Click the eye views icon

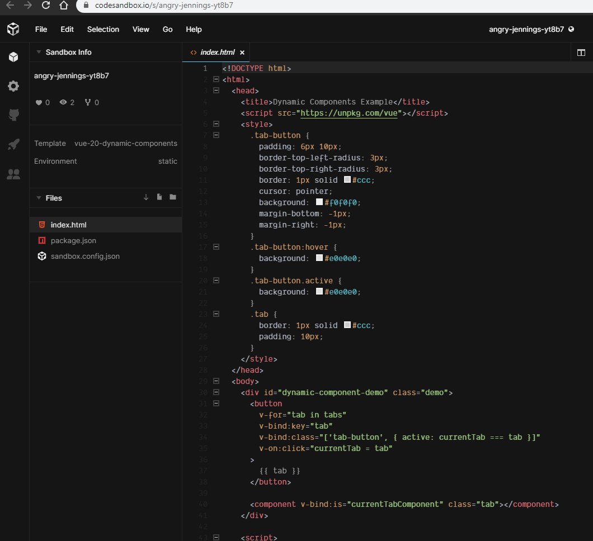coord(63,102)
